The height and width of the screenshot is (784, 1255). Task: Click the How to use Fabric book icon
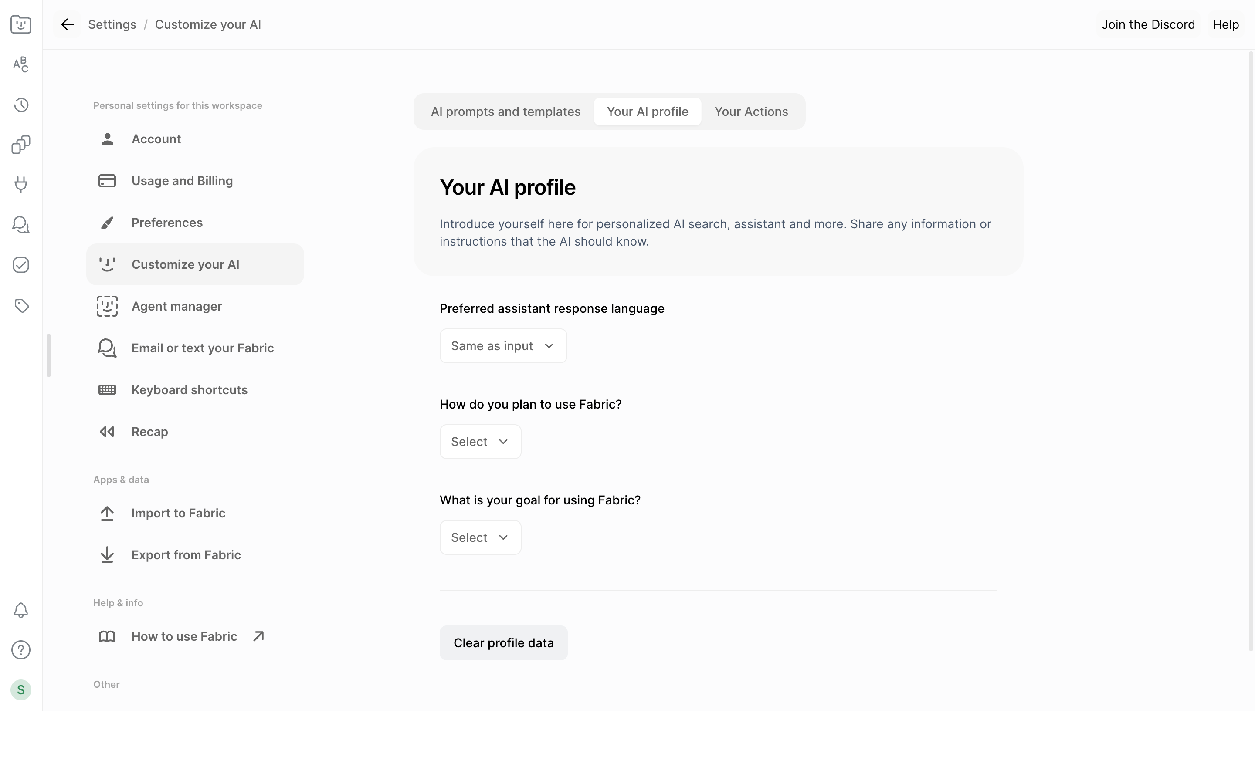pyautogui.click(x=107, y=637)
